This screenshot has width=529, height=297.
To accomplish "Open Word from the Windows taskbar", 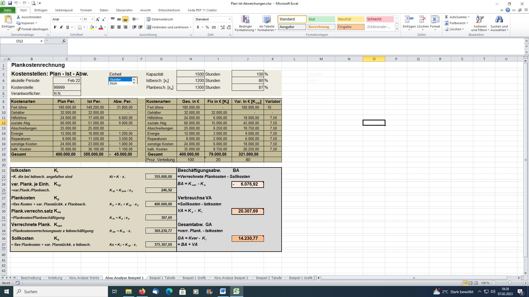I will 223,291.
